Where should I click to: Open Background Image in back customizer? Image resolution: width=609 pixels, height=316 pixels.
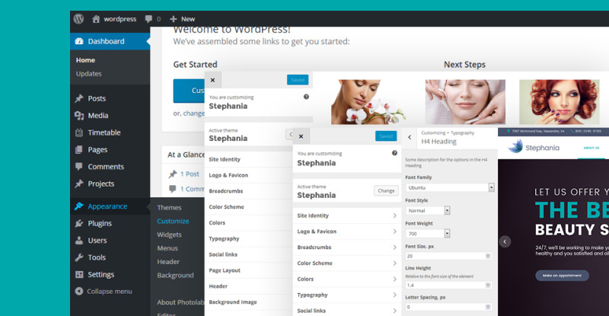[x=249, y=302]
